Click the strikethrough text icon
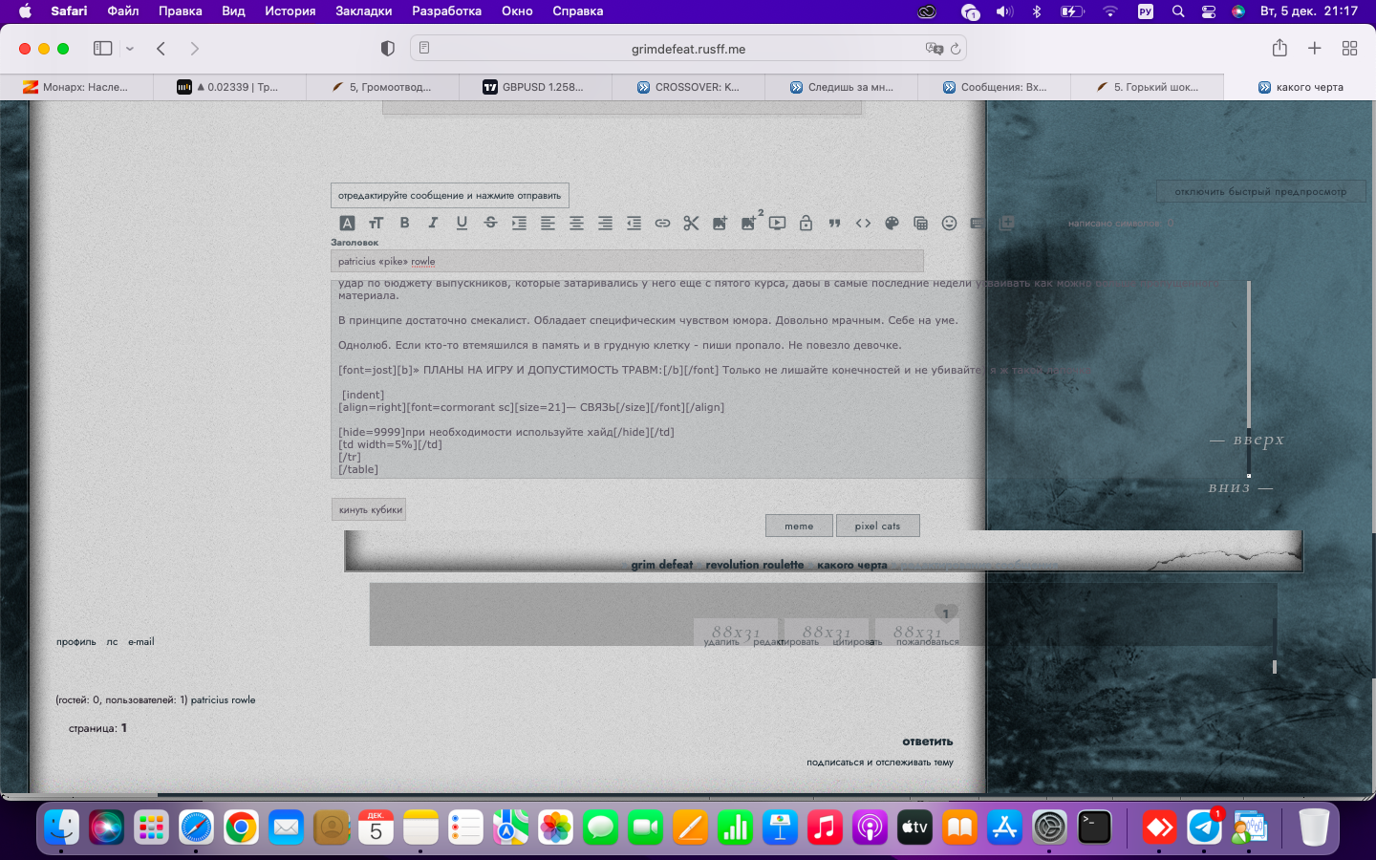 [490, 223]
